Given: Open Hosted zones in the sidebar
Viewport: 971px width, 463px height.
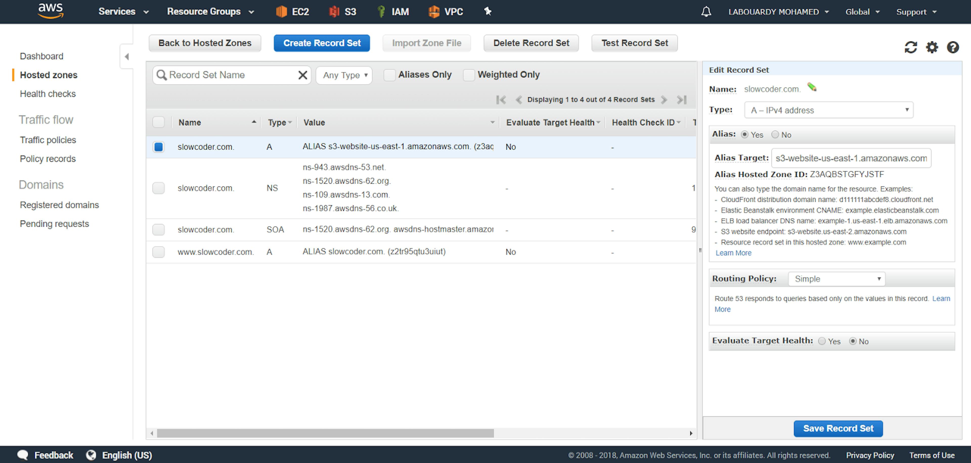Looking at the screenshot, I should [48, 75].
